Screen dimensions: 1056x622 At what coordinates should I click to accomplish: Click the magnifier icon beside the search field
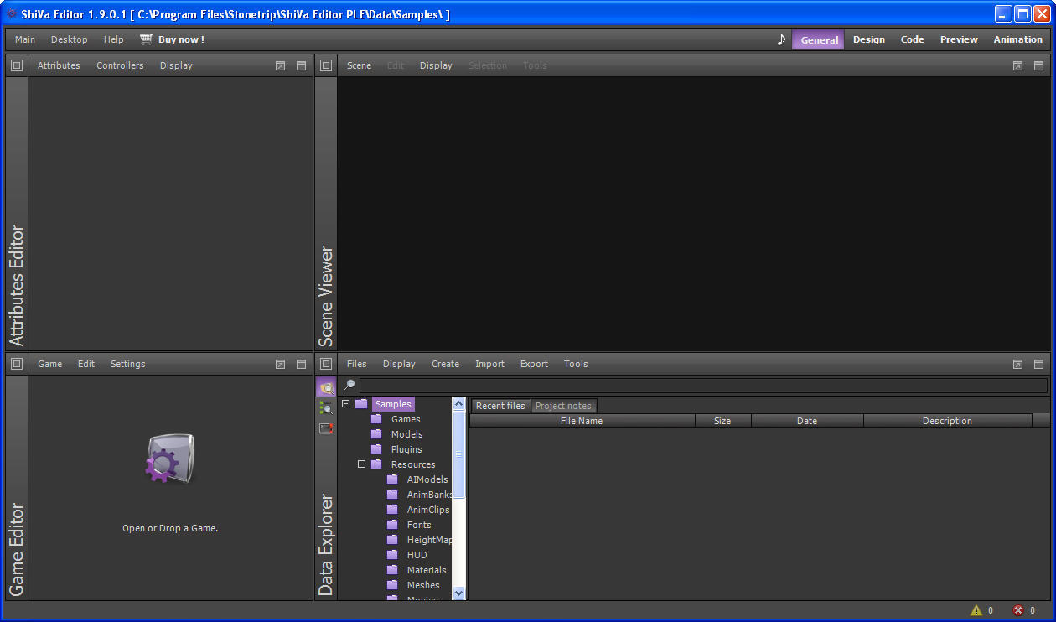(x=349, y=386)
